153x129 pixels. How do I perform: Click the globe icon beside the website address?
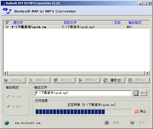[x=7, y=123]
